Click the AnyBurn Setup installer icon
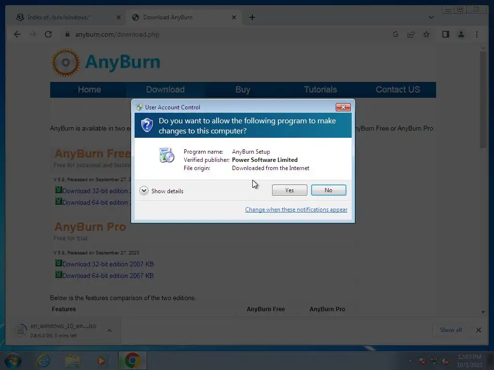The image size is (494, 370). [166, 155]
